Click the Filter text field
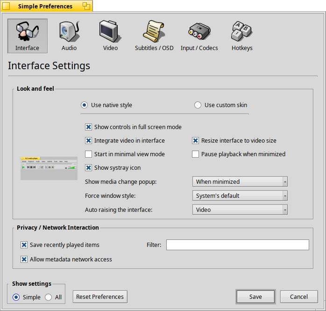326x311 pixels. (x=237, y=245)
